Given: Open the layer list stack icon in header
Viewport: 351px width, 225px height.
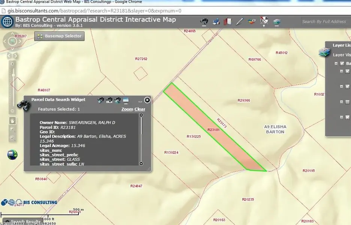Looking at the screenshot, I should [x=277, y=22].
